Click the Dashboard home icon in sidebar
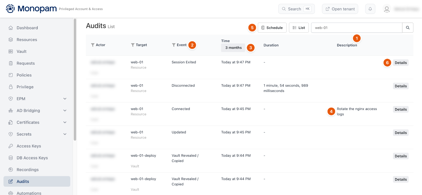Image resolution: width=422 pixels, height=195 pixels. 11,28
